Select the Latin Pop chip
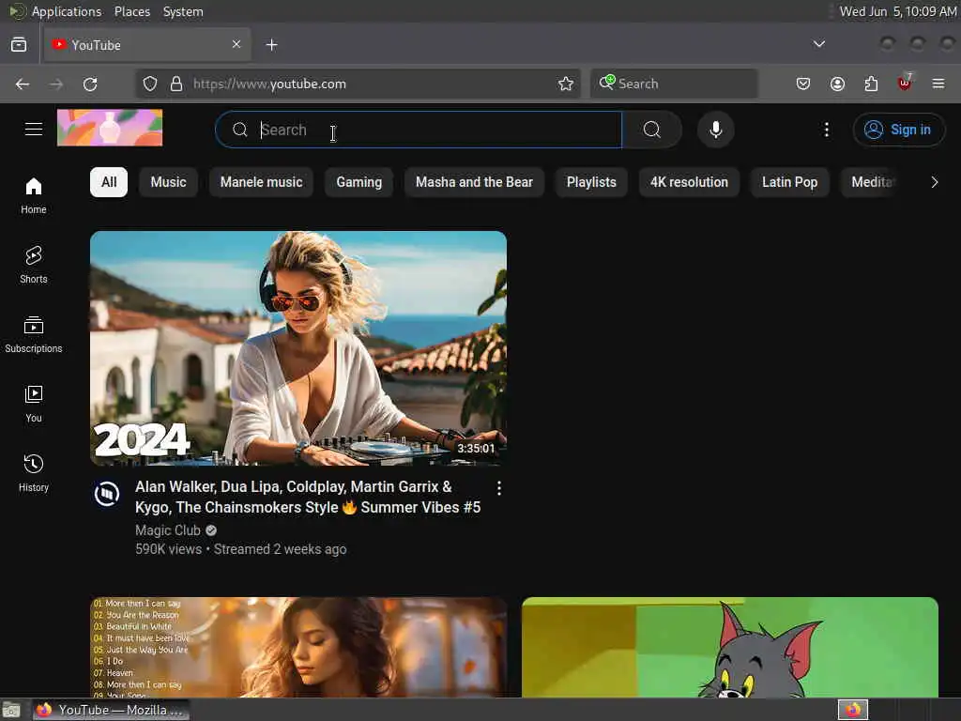The image size is (961, 721). click(789, 182)
